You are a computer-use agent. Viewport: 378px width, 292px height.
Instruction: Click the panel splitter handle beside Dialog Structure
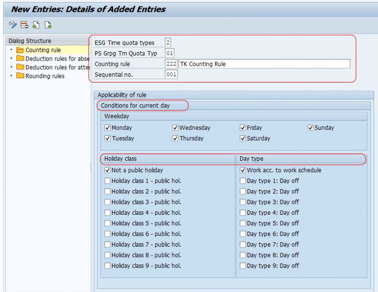pyautogui.click(x=91, y=167)
